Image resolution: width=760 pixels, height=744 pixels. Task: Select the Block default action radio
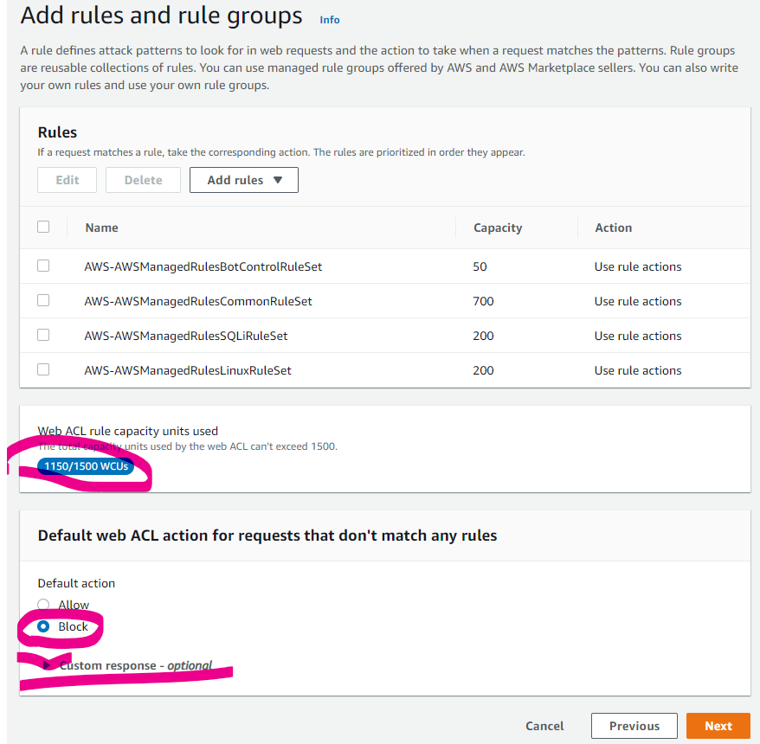click(43, 627)
